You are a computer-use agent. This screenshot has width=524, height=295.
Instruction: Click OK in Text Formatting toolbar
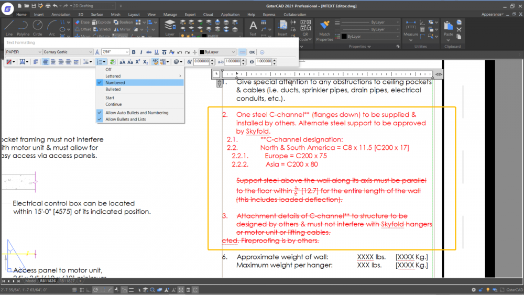tap(252, 52)
